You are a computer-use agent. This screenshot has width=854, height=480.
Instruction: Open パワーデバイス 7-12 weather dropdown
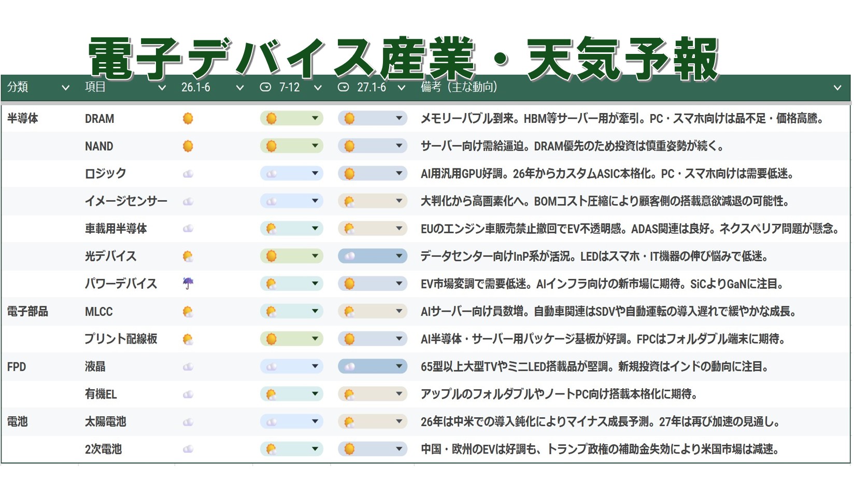(292, 284)
